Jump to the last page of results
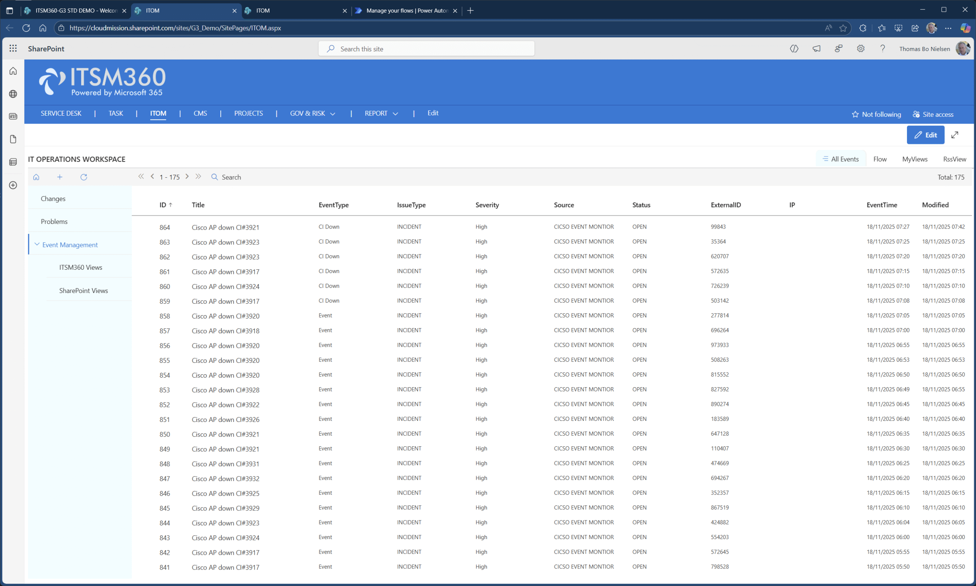 198,177
